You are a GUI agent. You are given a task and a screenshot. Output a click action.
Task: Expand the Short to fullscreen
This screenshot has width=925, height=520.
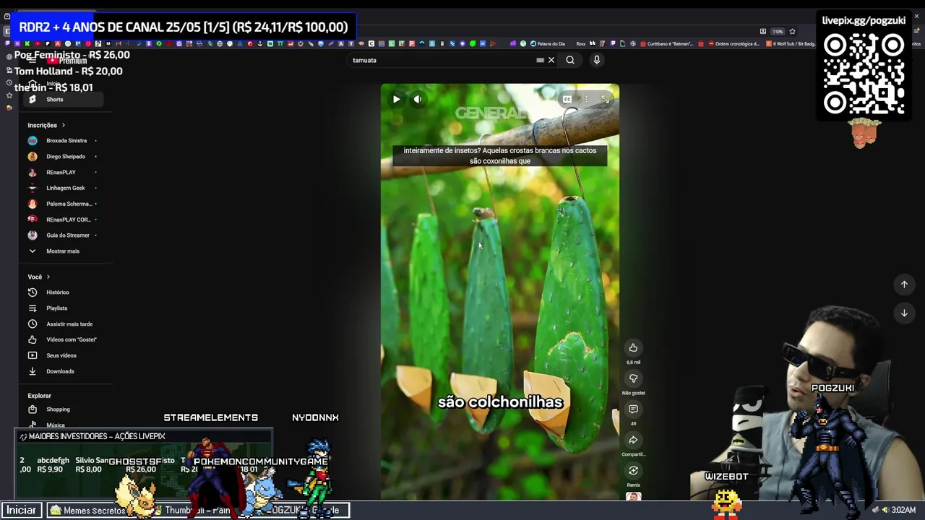[605, 100]
